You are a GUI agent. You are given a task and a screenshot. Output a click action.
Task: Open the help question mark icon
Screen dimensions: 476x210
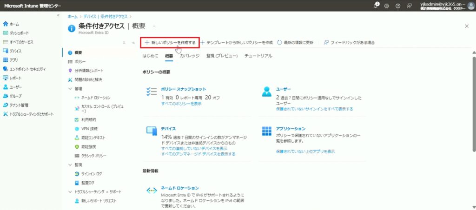click(398, 6)
